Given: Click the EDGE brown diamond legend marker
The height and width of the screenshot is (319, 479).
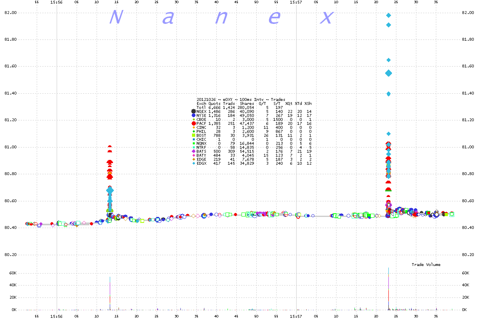Looking at the screenshot, I should tap(194, 159).
